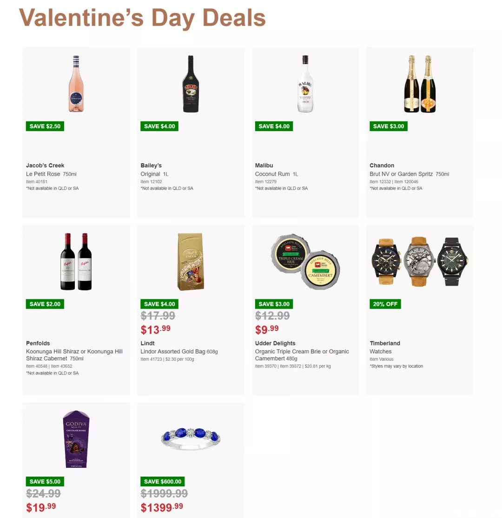
Task: Select the Udder Delights cheese image
Action: (x=305, y=262)
